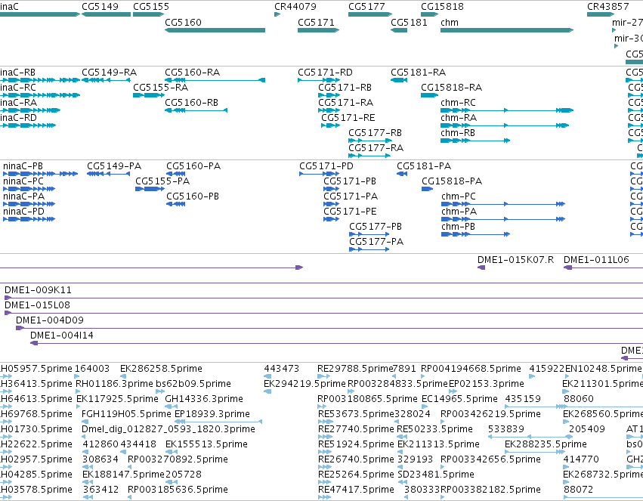Select protein CG5177-PA
Screen dimensions: 643x501
(x=369, y=249)
